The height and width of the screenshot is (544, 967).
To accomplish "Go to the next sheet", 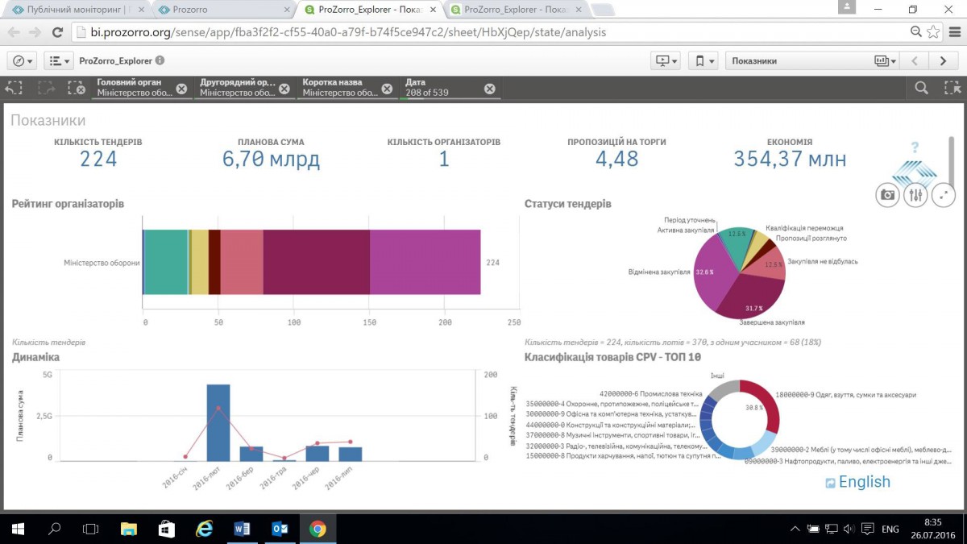I will (x=943, y=61).
